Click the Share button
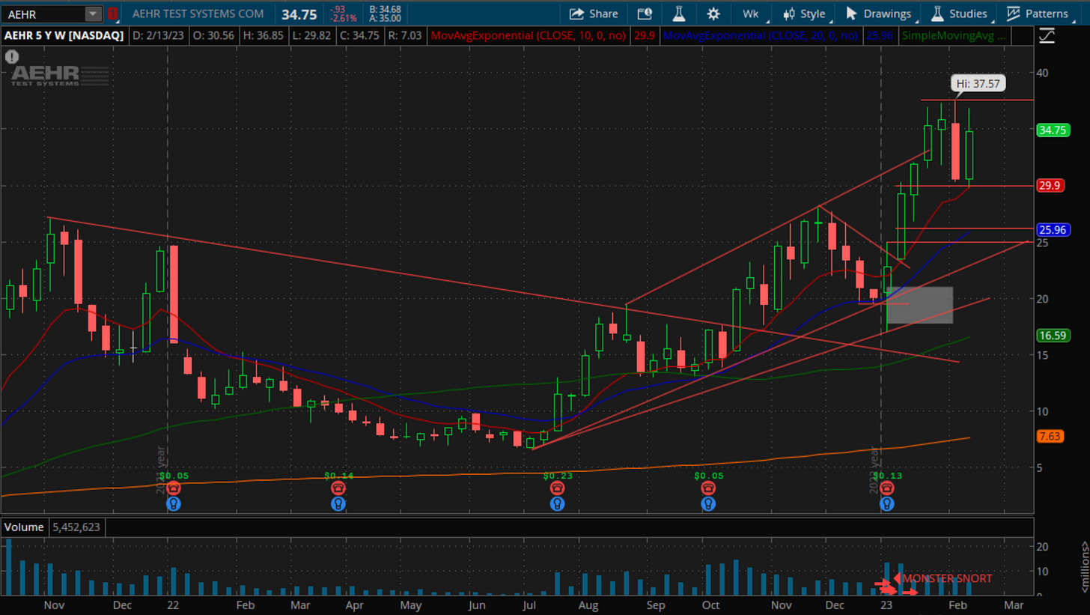1090x615 pixels. (x=594, y=13)
